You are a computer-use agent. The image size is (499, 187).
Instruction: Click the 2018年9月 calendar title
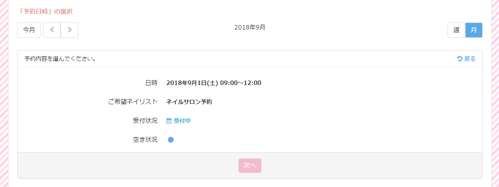tap(249, 27)
